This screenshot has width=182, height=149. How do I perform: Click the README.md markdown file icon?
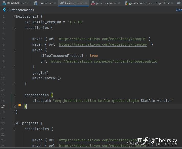tap(4, 3)
